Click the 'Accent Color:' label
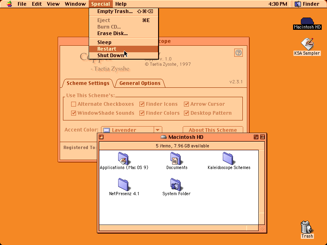Screen dimensions: 327x245 tap(81, 130)
